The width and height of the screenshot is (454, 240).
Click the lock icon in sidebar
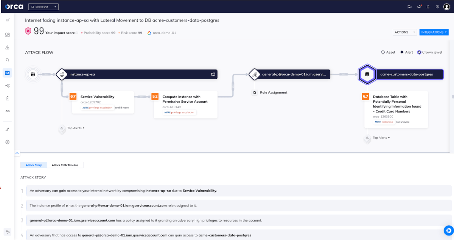[x=7, y=20]
